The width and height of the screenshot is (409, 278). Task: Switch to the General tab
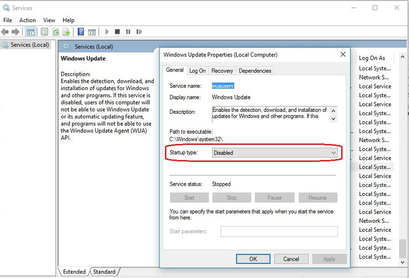[x=175, y=70]
